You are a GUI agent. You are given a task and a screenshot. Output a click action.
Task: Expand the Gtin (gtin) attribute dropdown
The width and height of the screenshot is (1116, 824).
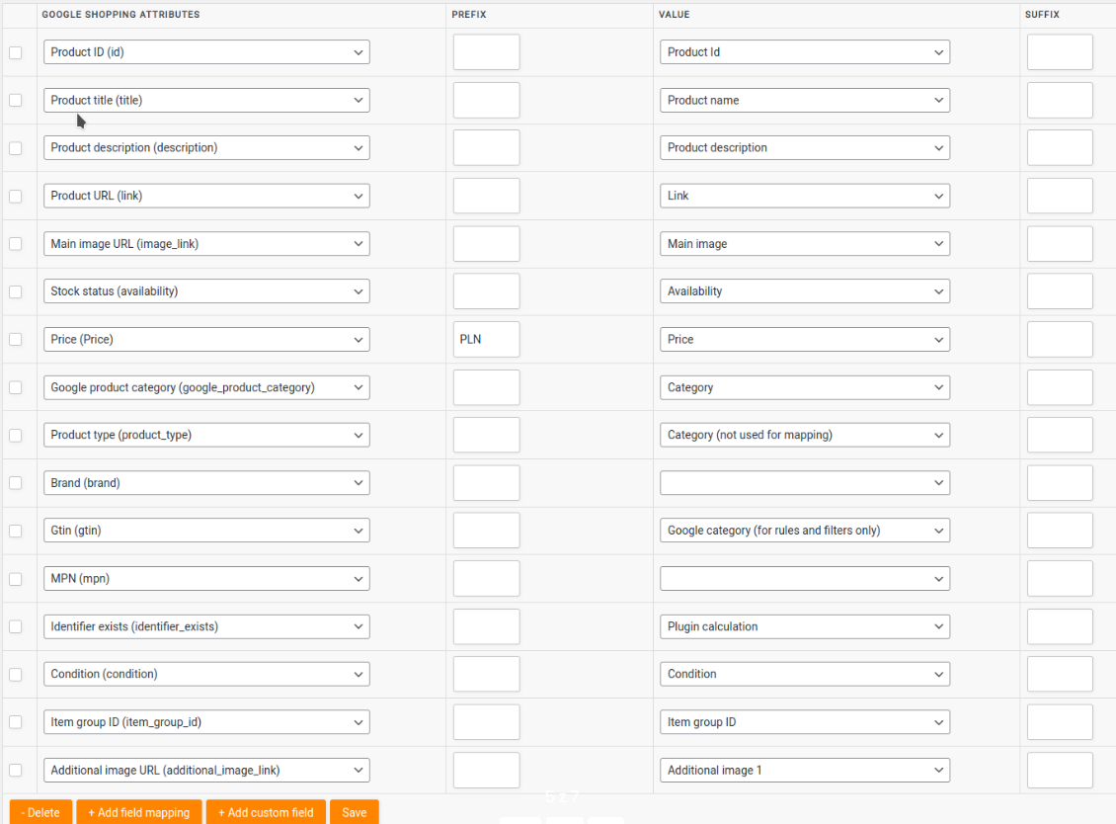click(206, 531)
